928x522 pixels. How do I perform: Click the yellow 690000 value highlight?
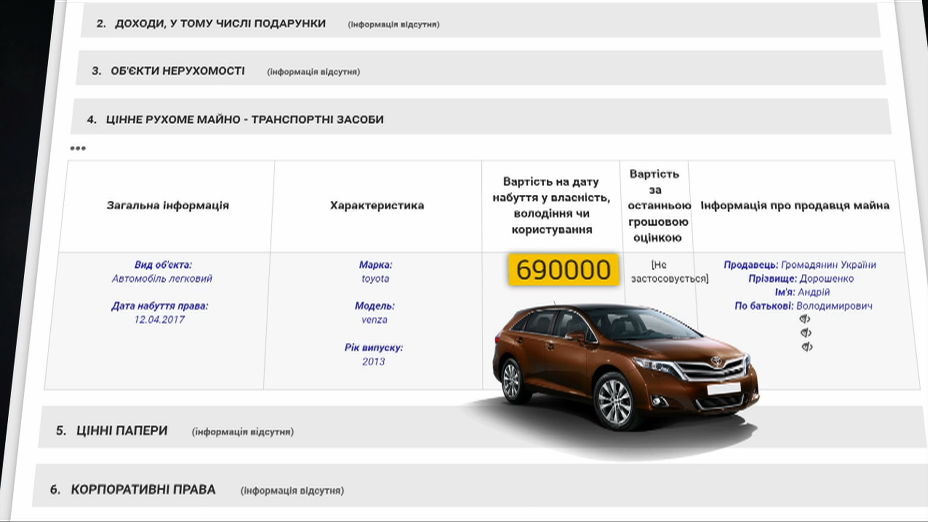pos(563,270)
